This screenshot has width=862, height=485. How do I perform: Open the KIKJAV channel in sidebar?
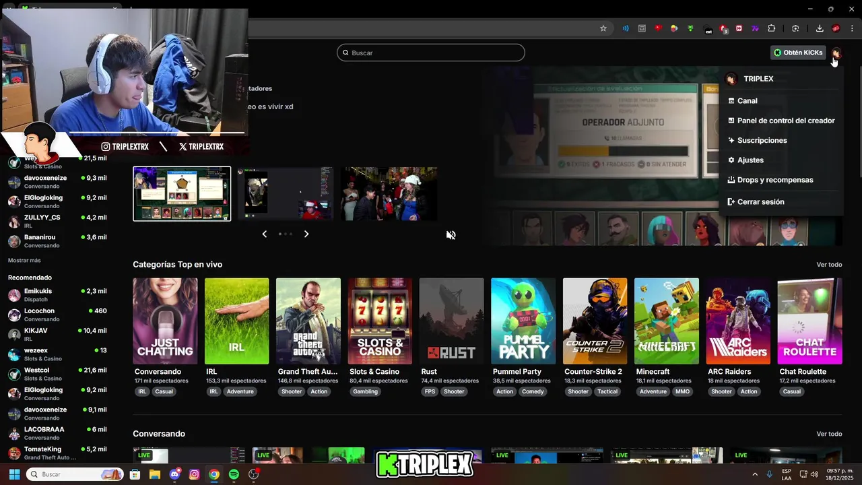tap(57, 334)
